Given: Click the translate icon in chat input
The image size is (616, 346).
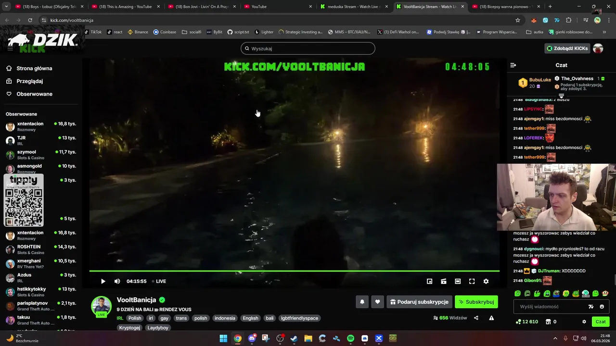Looking at the screenshot, I should pos(591,307).
